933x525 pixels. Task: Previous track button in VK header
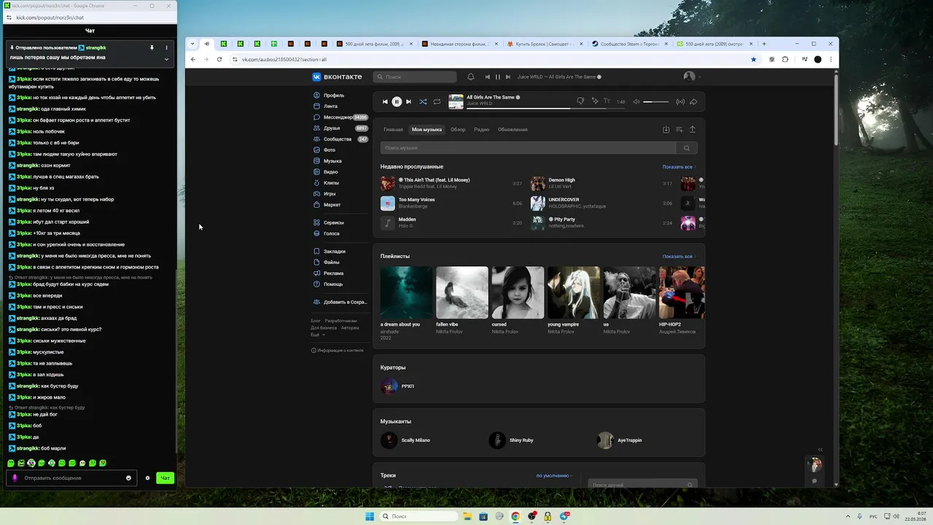click(x=488, y=77)
